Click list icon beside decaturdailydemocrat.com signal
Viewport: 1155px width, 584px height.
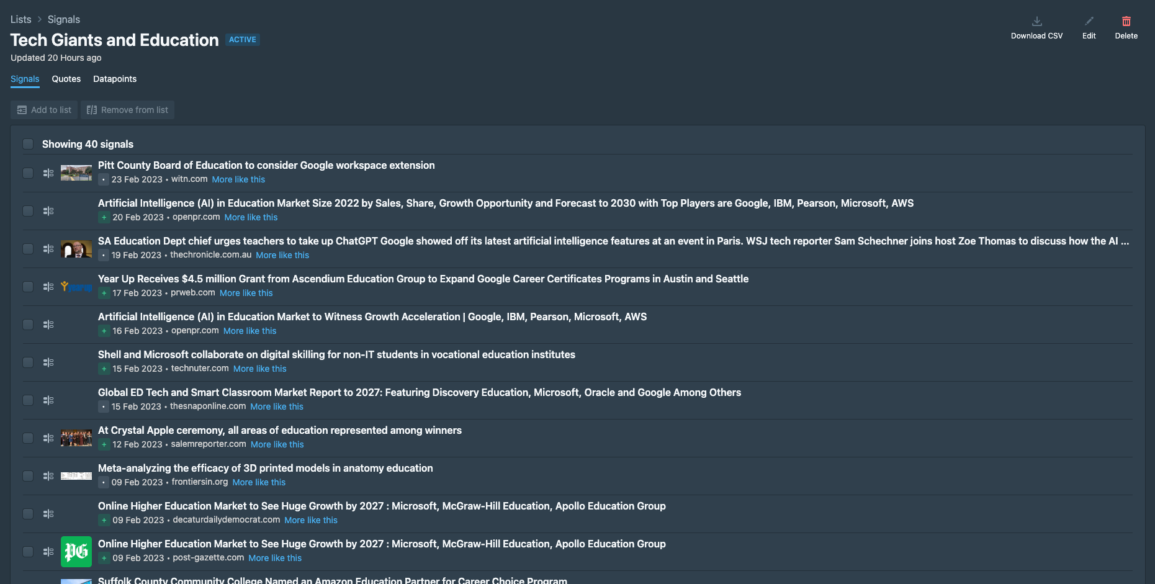48,514
